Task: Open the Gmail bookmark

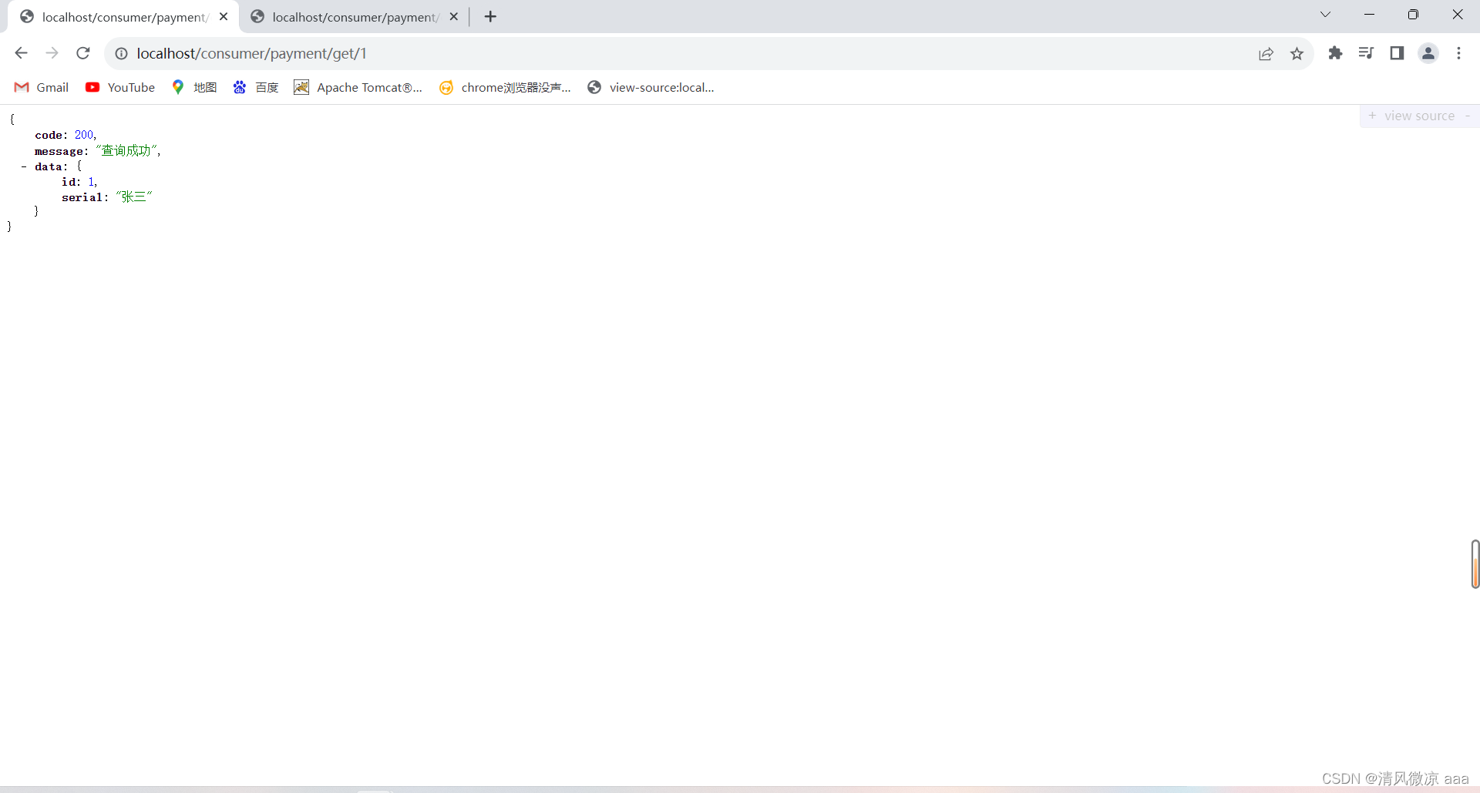Action: click(x=42, y=88)
